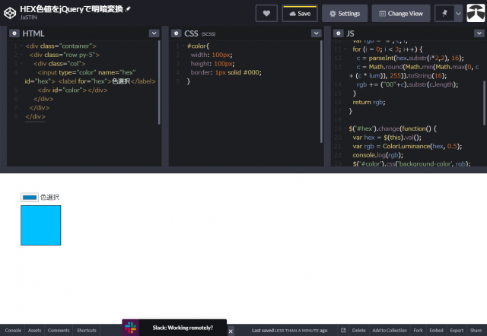Open HTML editor settings gear

[x=14, y=33]
